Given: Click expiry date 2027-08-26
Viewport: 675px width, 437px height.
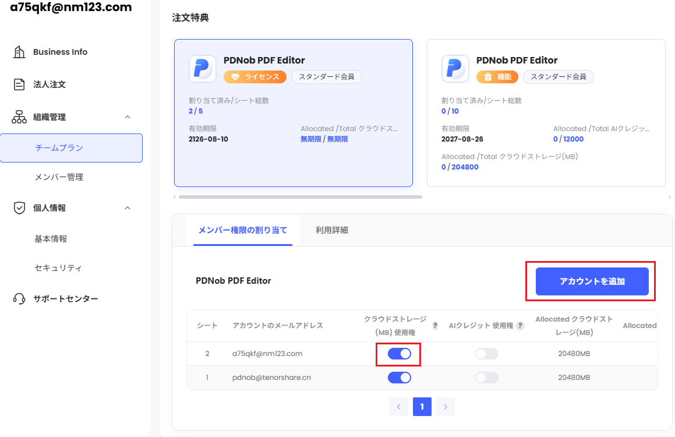Looking at the screenshot, I should pyautogui.click(x=462, y=139).
